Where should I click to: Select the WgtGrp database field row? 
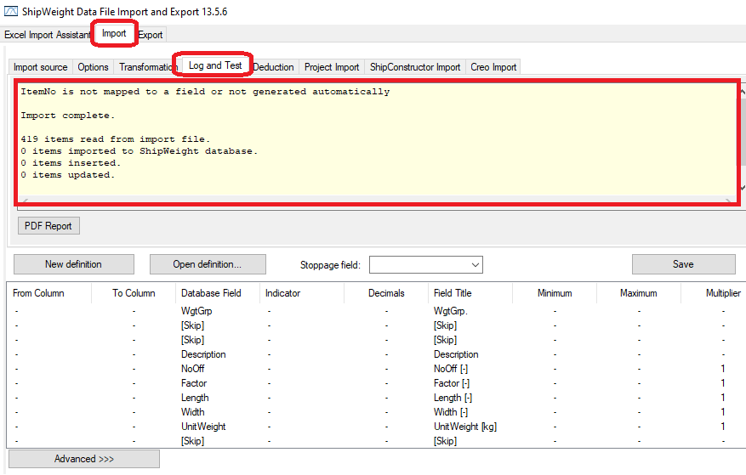tap(196, 311)
